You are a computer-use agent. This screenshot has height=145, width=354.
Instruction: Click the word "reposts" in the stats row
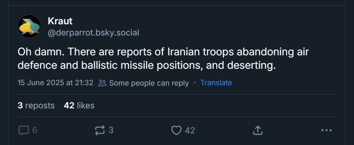(x=40, y=106)
